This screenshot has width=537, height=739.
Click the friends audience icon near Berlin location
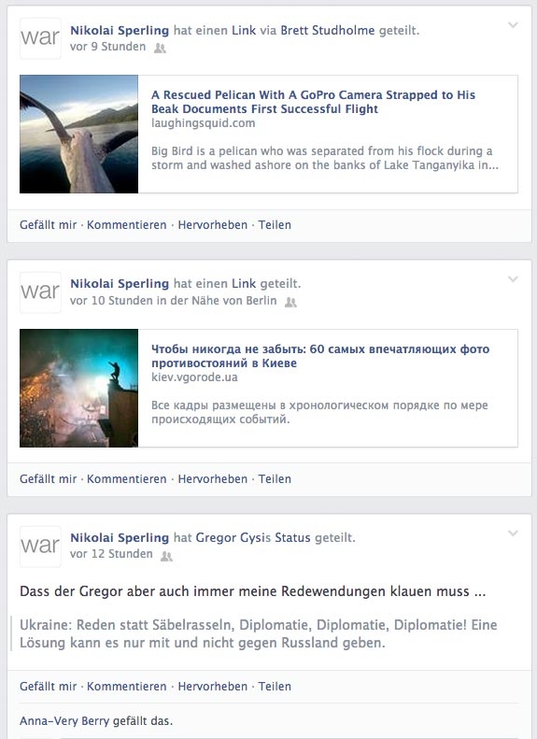click(x=291, y=302)
